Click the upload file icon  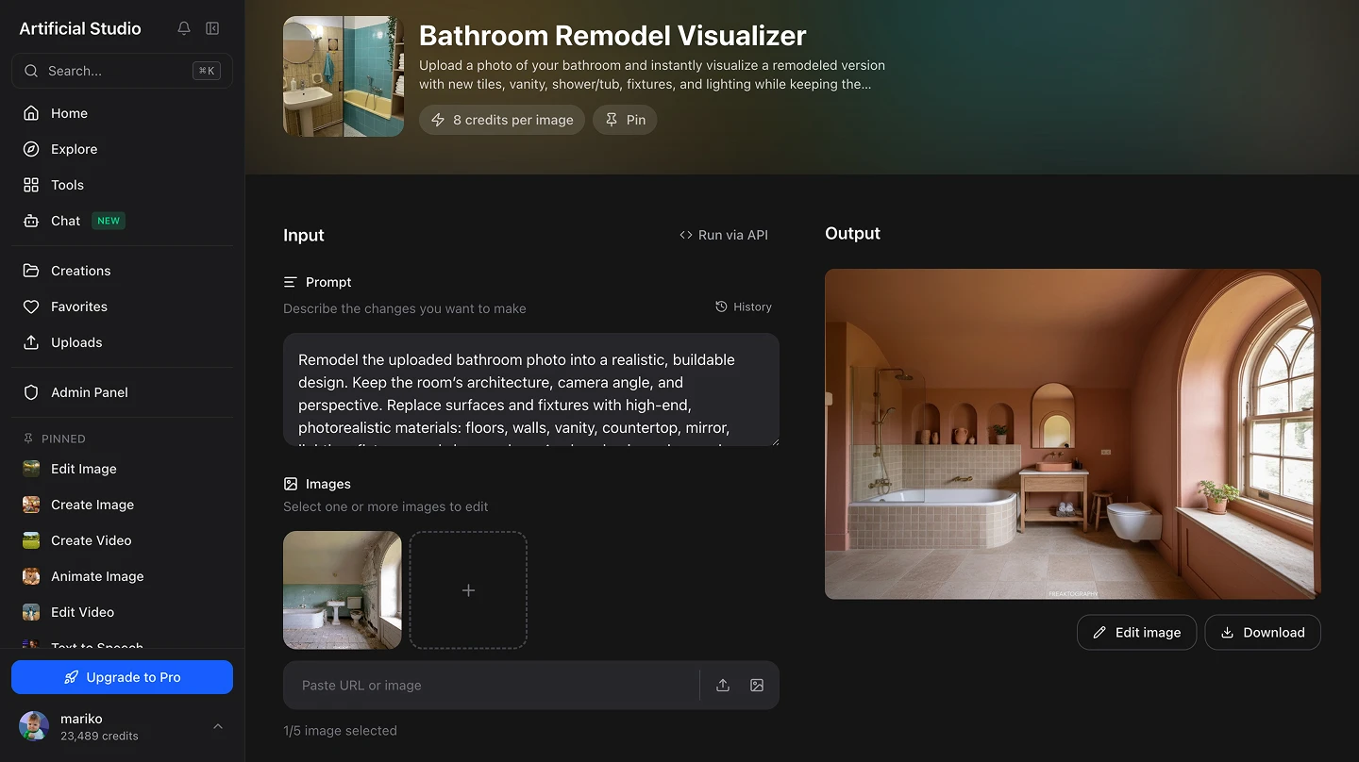click(723, 686)
